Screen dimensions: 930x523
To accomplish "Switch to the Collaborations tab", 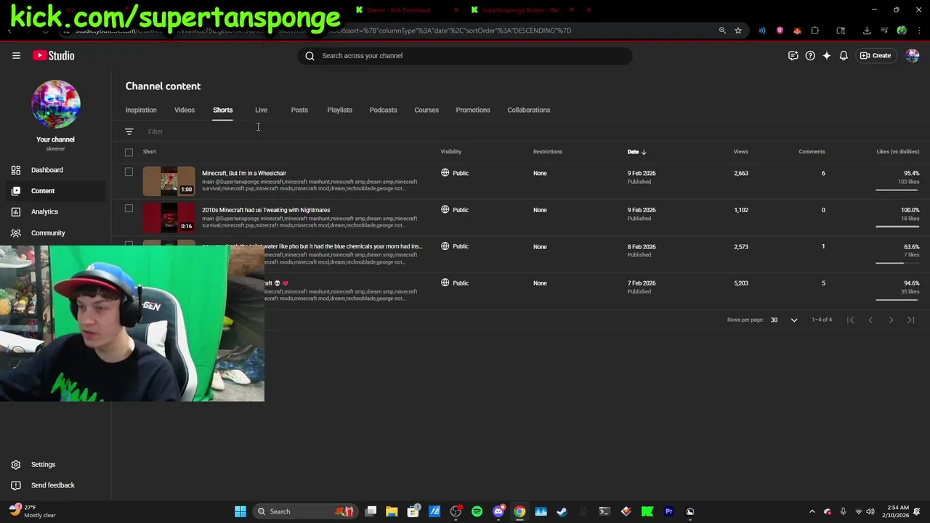I will coord(528,110).
